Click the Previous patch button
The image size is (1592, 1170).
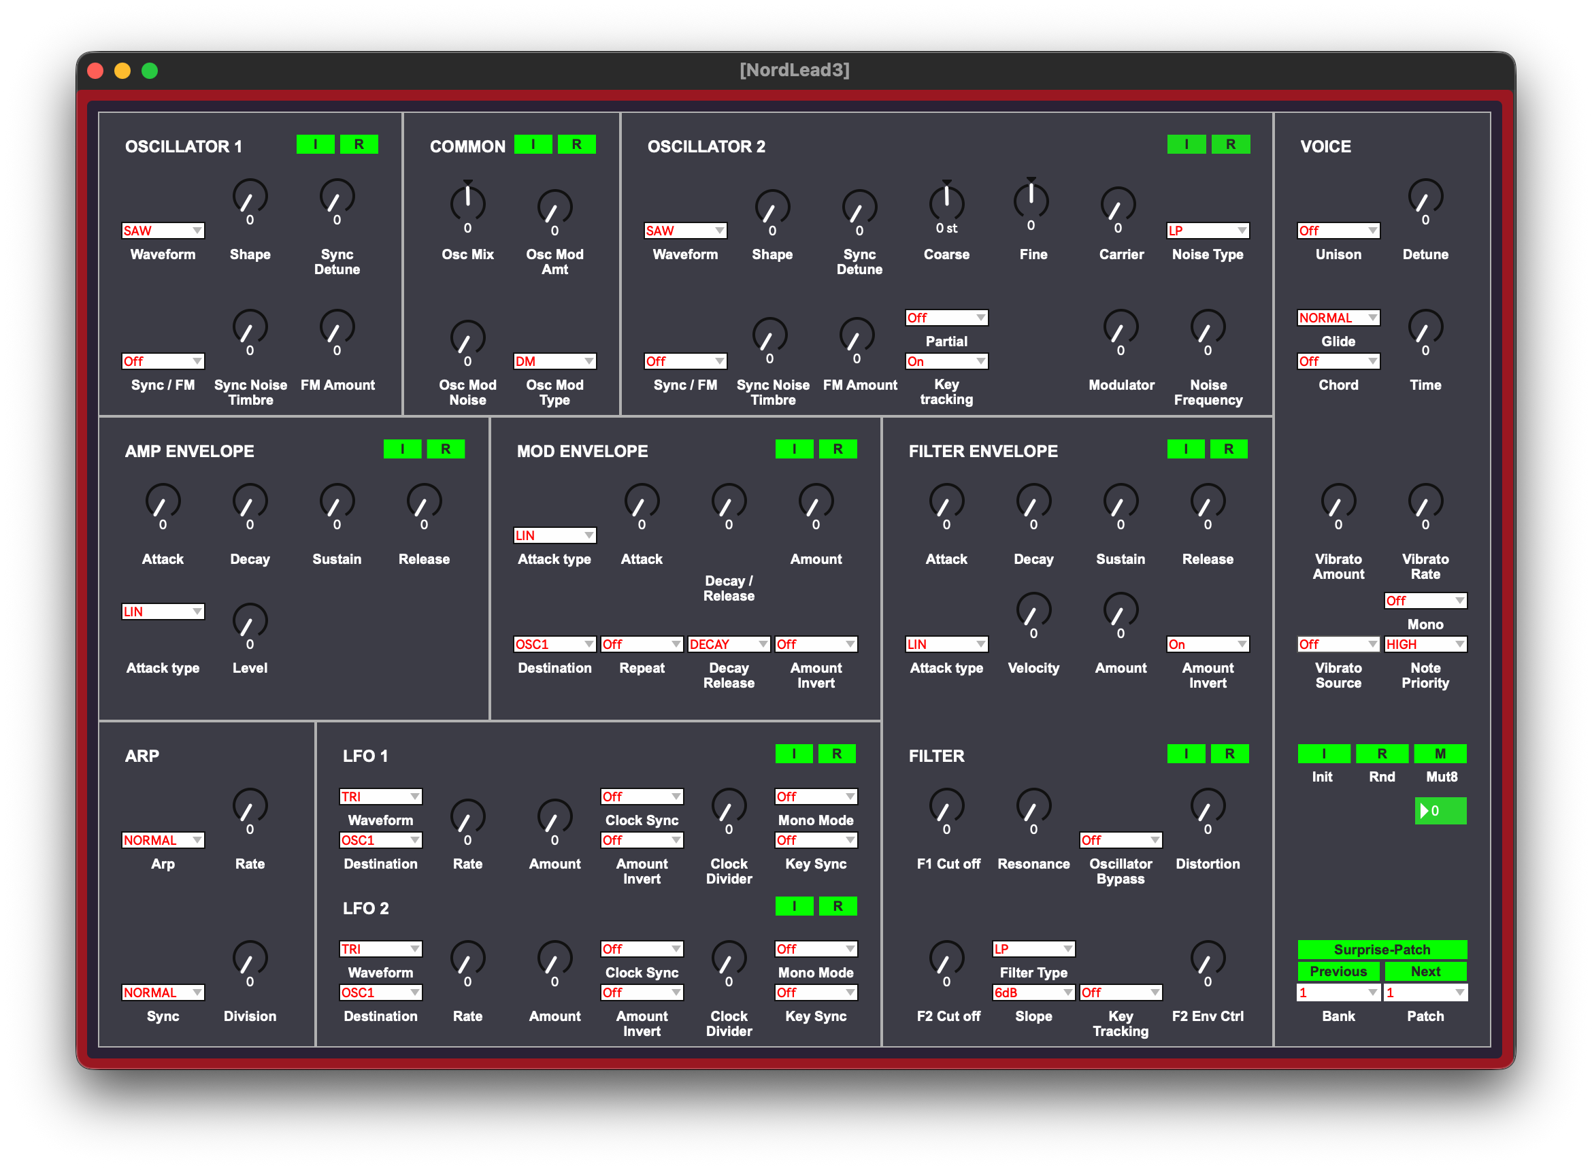[x=1338, y=971]
